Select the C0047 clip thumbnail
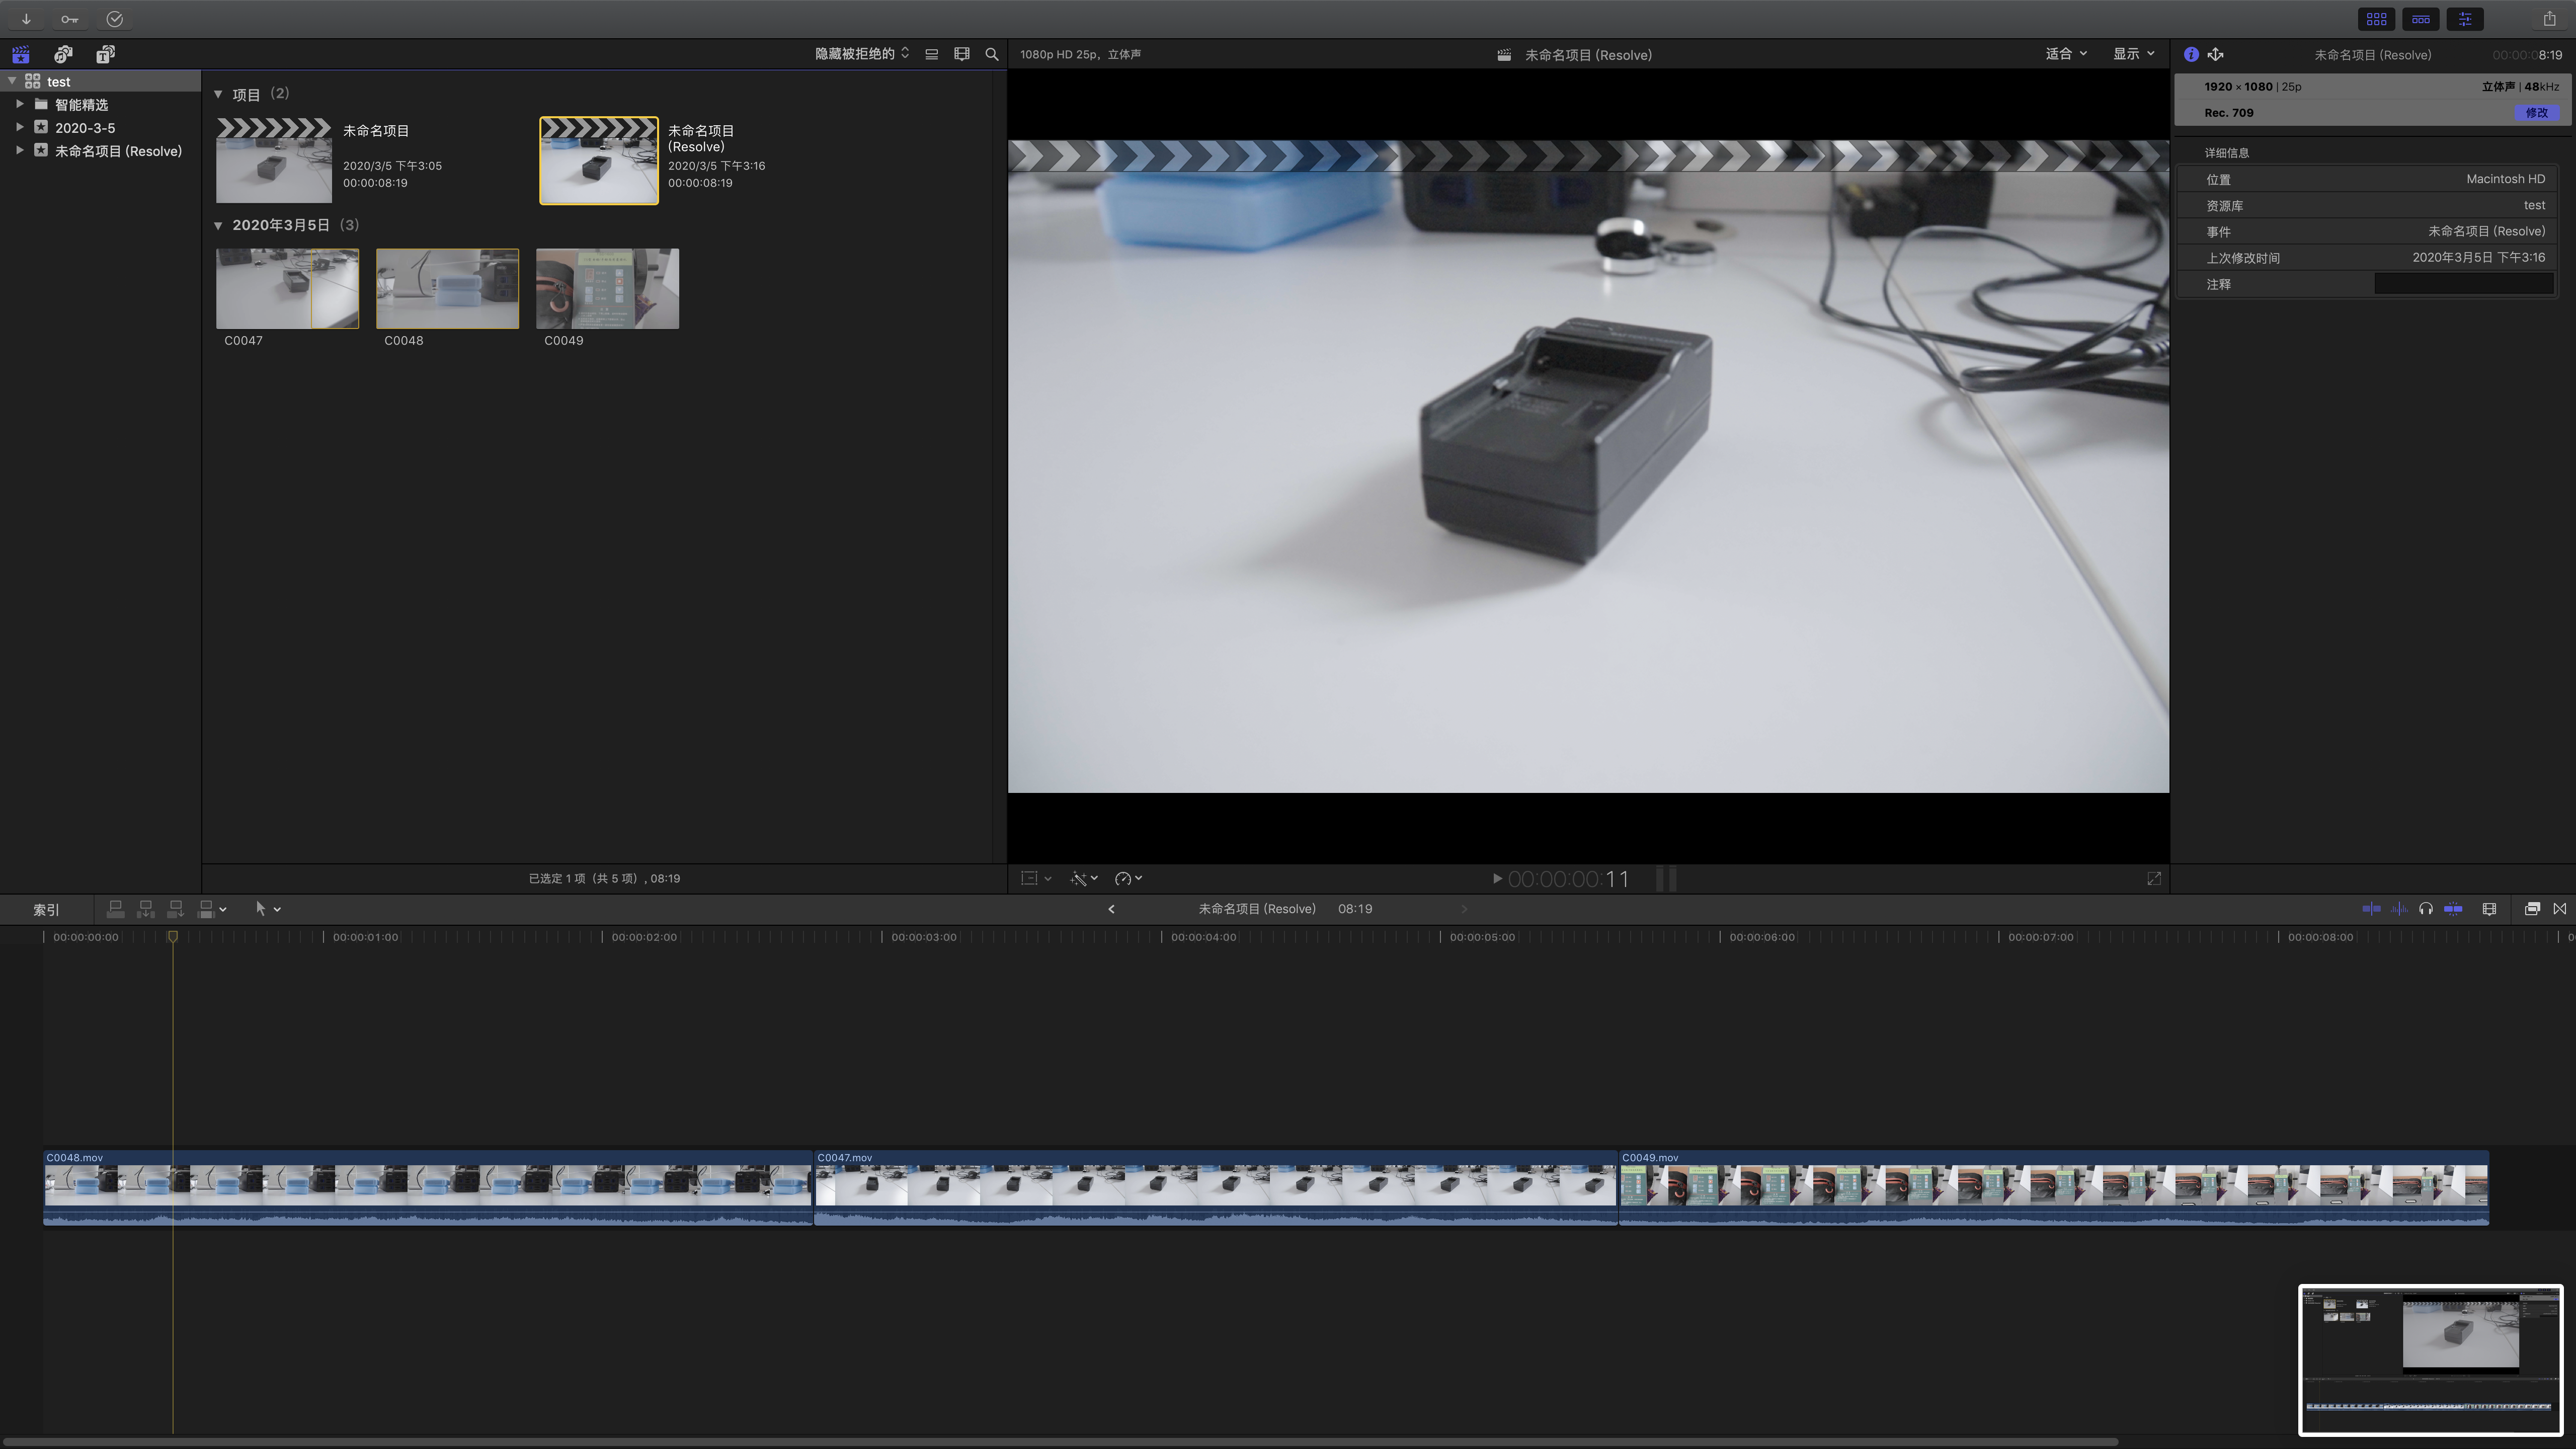This screenshot has width=2576, height=1449. pos(287,288)
